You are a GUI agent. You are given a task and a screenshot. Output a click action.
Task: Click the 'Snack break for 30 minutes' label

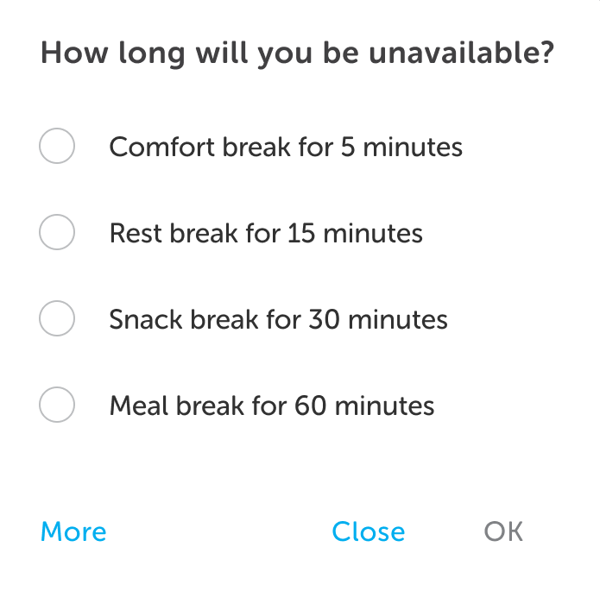click(278, 320)
